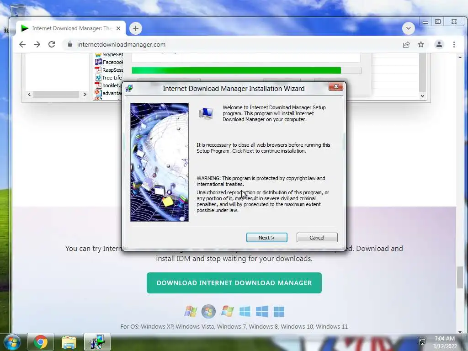The width and height of the screenshot is (468, 351).
Task: Open a new tab with the plus button
Action: [136, 28]
